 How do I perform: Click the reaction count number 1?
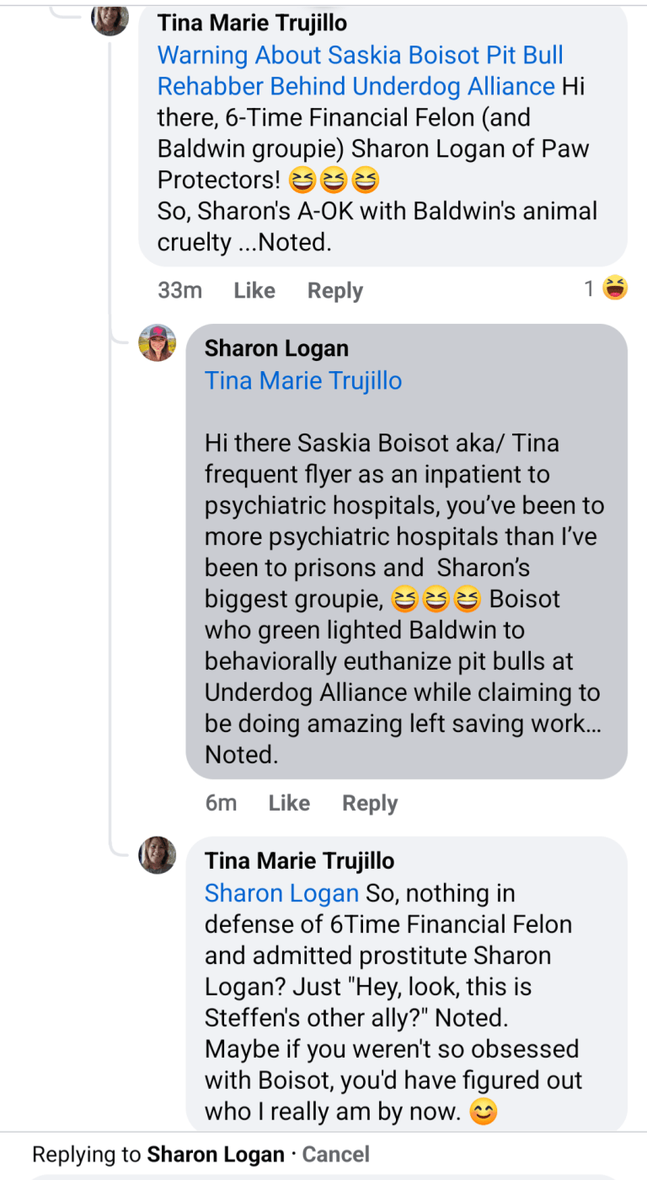tap(589, 289)
